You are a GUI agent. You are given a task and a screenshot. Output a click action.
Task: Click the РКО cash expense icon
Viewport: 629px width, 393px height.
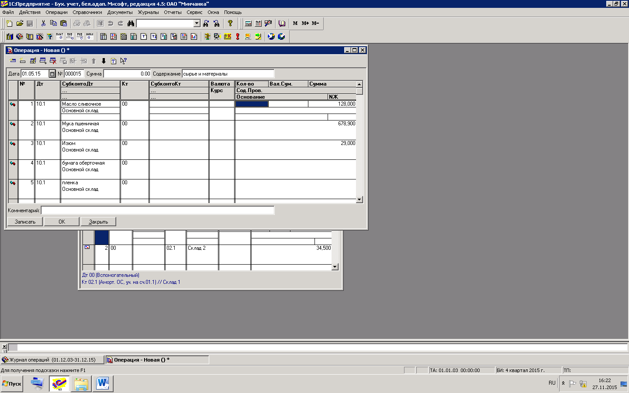pos(80,37)
